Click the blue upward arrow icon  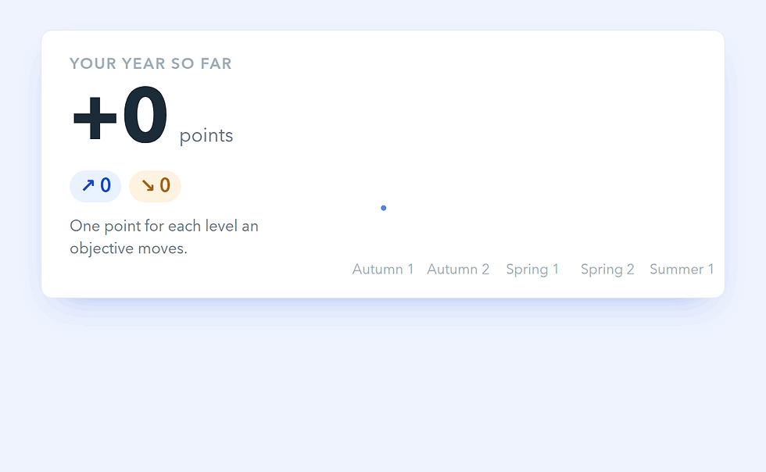88,186
